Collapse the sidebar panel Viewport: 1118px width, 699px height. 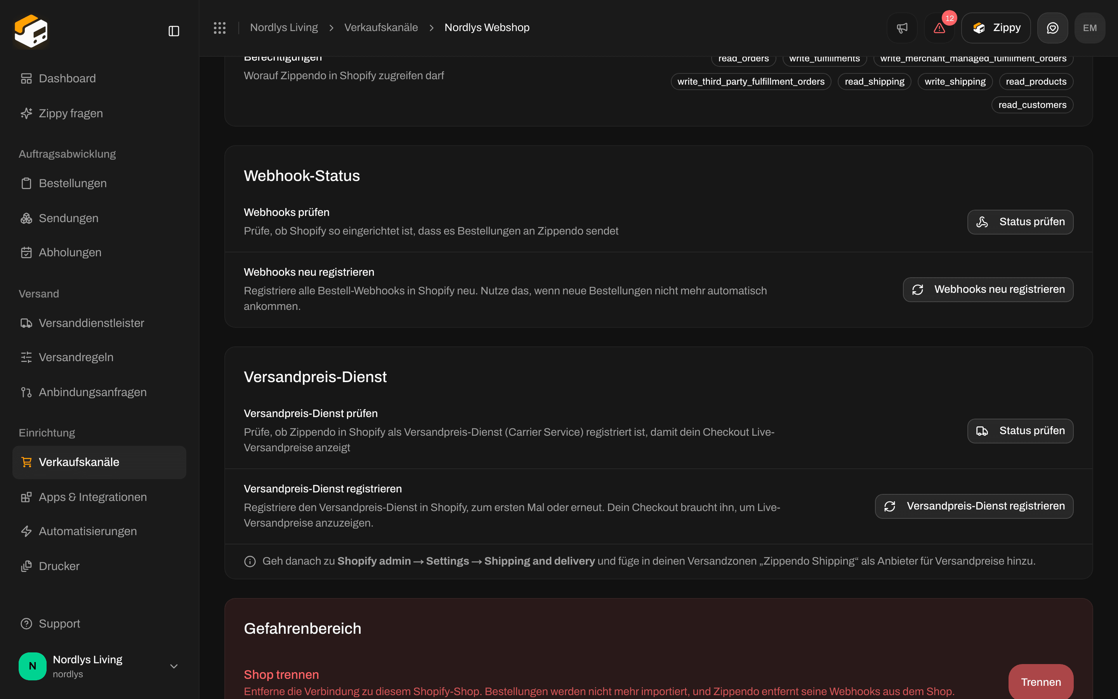(174, 31)
